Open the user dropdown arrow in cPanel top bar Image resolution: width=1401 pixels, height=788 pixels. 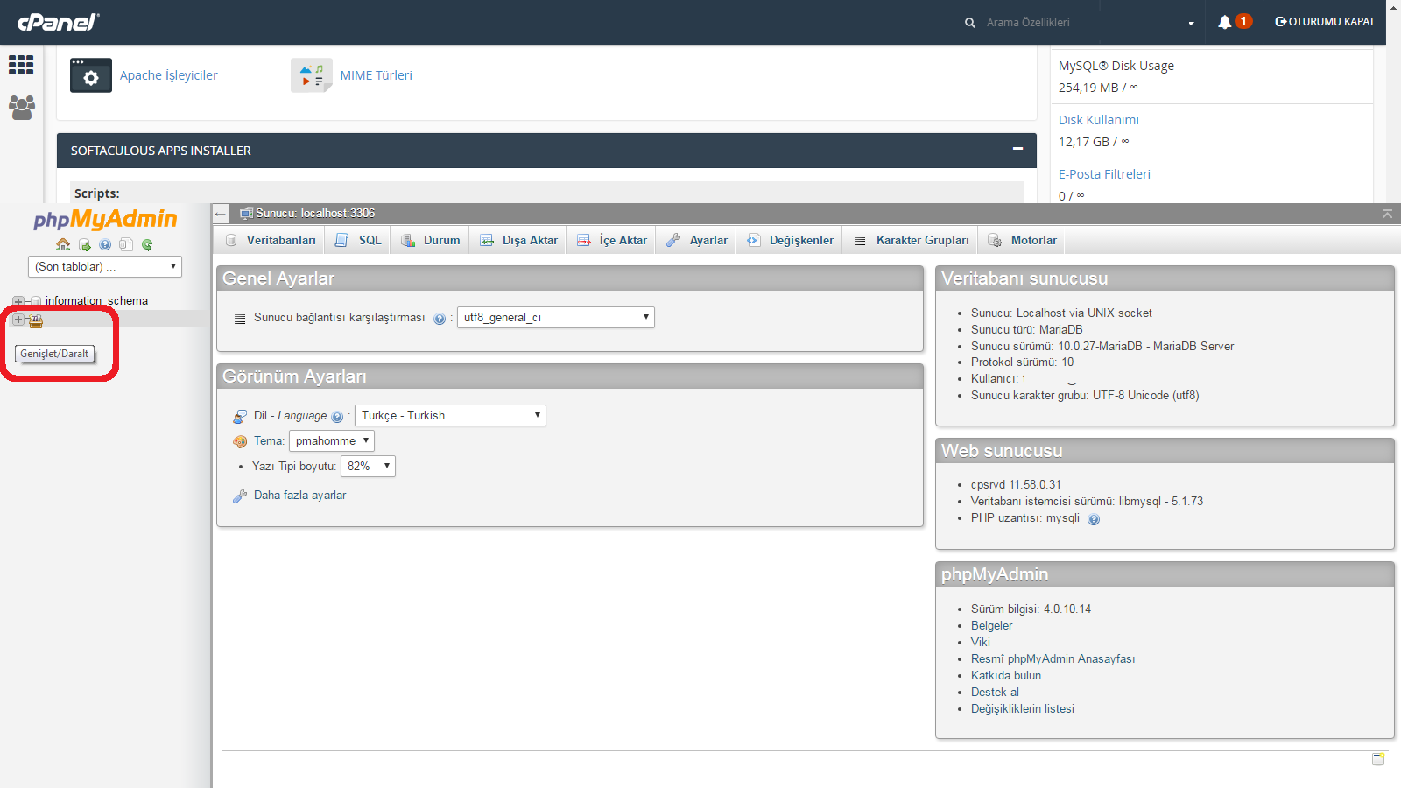tap(1191, 24)
